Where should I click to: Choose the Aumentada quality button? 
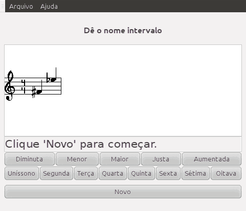coord(212,159)
